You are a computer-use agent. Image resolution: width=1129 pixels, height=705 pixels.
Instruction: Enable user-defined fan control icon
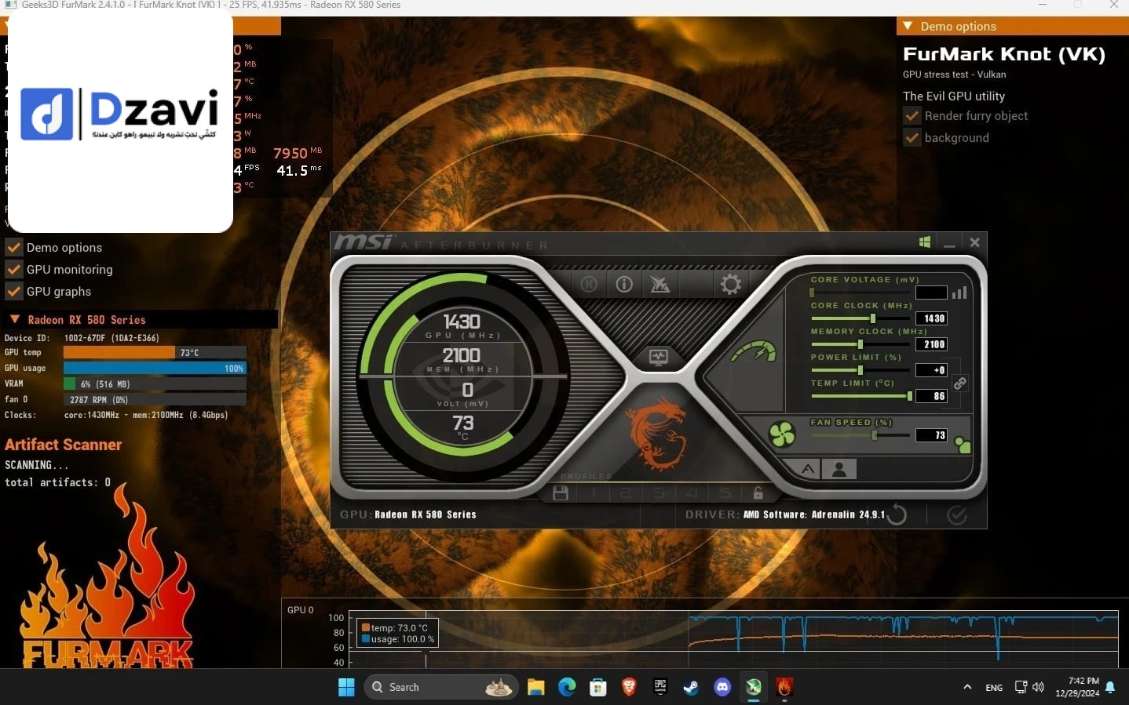coord(839,469)
